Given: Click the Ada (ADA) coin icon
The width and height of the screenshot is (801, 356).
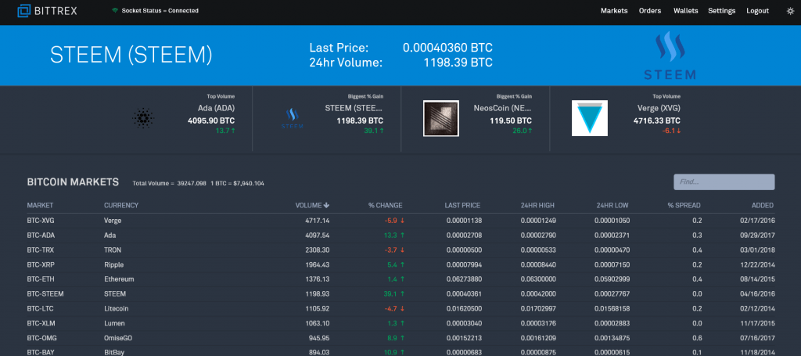Looking at the screenshot, I should [x=143, y=118].
